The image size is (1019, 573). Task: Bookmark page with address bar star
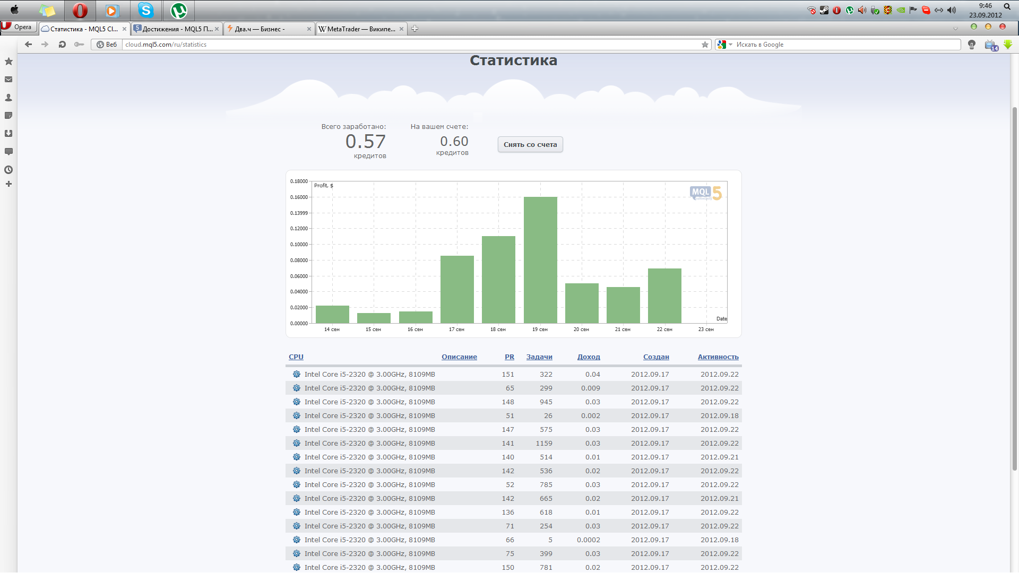(x=705, y=45)
